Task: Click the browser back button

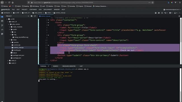Action: (2, 3)
